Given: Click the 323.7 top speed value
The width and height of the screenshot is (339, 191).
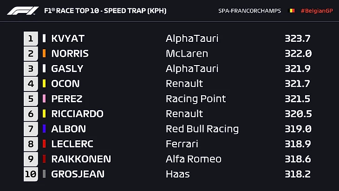Looking at the screenshot, I should 298,39.
